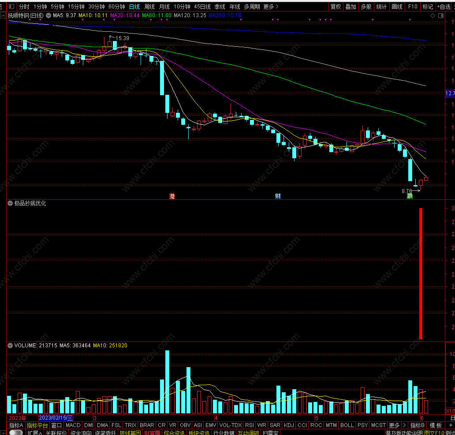Expand the 极品抄底优化 indicator menu

pos(10,203)
